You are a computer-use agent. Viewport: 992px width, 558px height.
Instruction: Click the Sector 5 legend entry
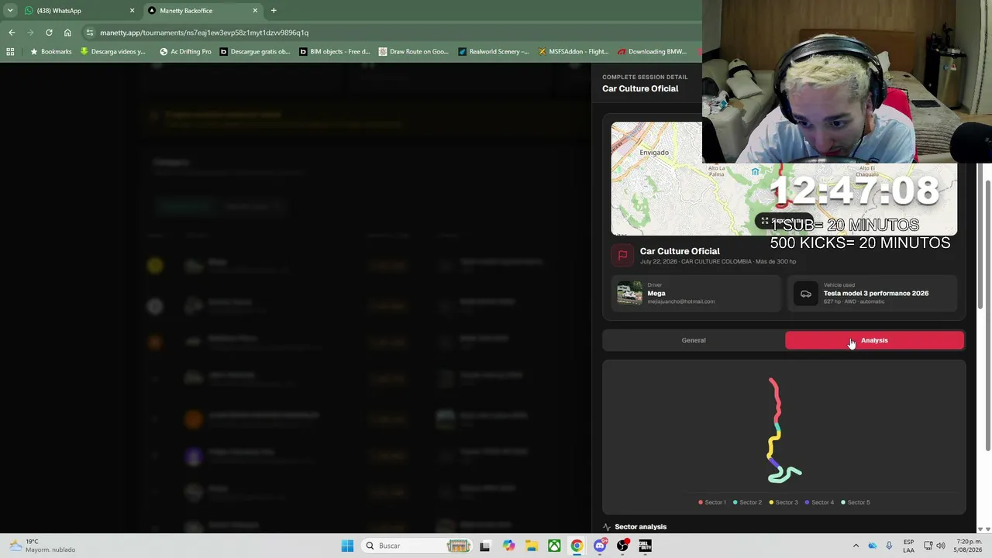(x=856, y=502)
